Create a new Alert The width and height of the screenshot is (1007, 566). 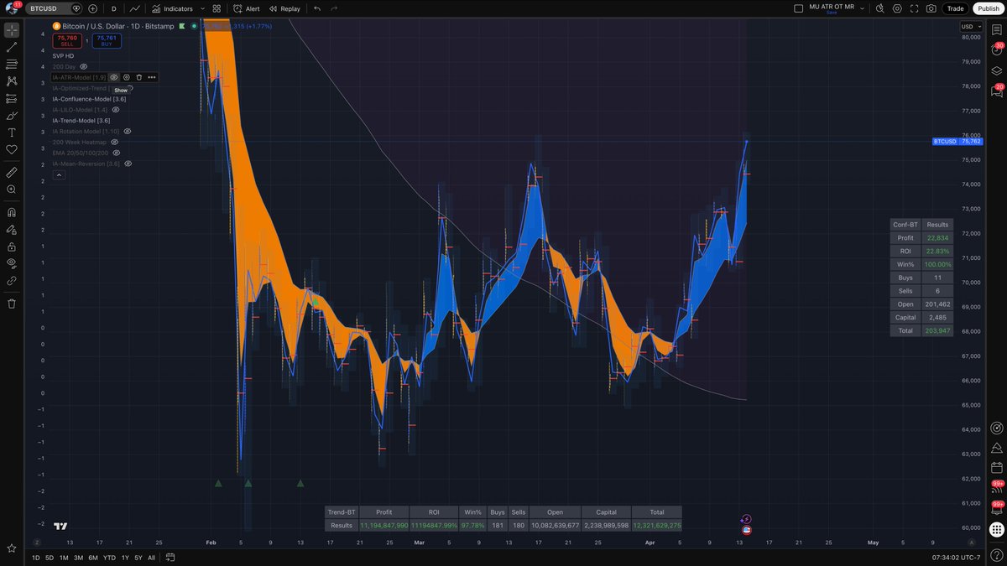(247, 8)
